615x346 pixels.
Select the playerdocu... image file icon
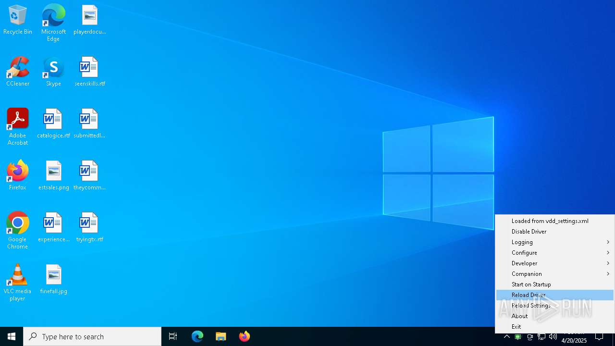(89, 20)
